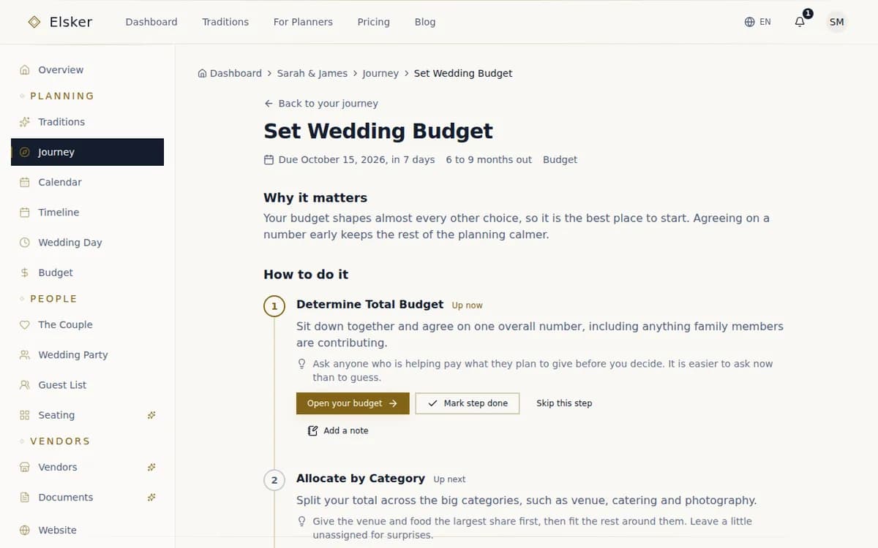Image resolution: width=878 pixels, height=548 pixels.
Task: Open the language globe icon
Action: [749, 22]
